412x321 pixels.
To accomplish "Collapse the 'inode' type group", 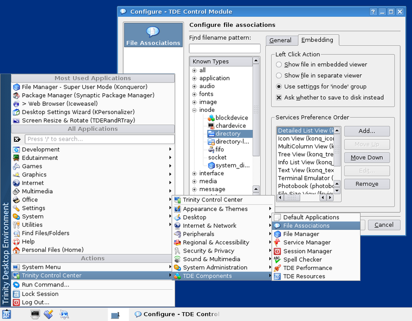I will click(194, 110).
